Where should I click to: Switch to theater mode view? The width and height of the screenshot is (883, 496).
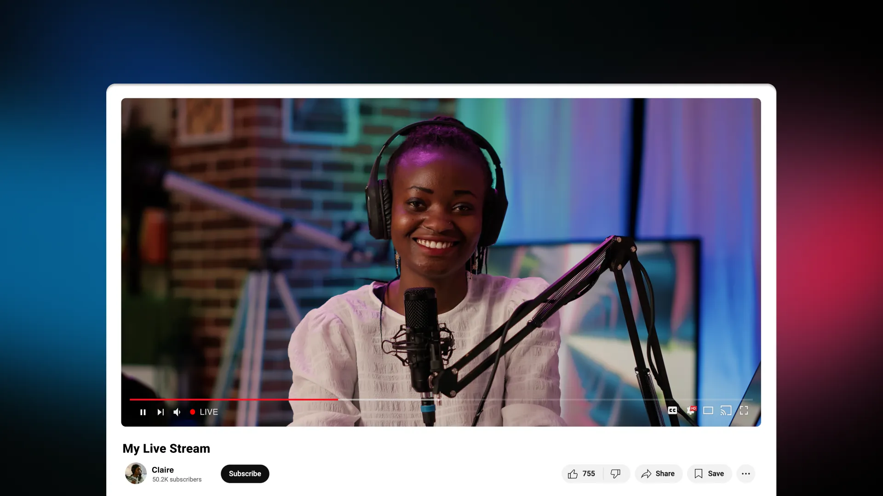tap(708, 411)
